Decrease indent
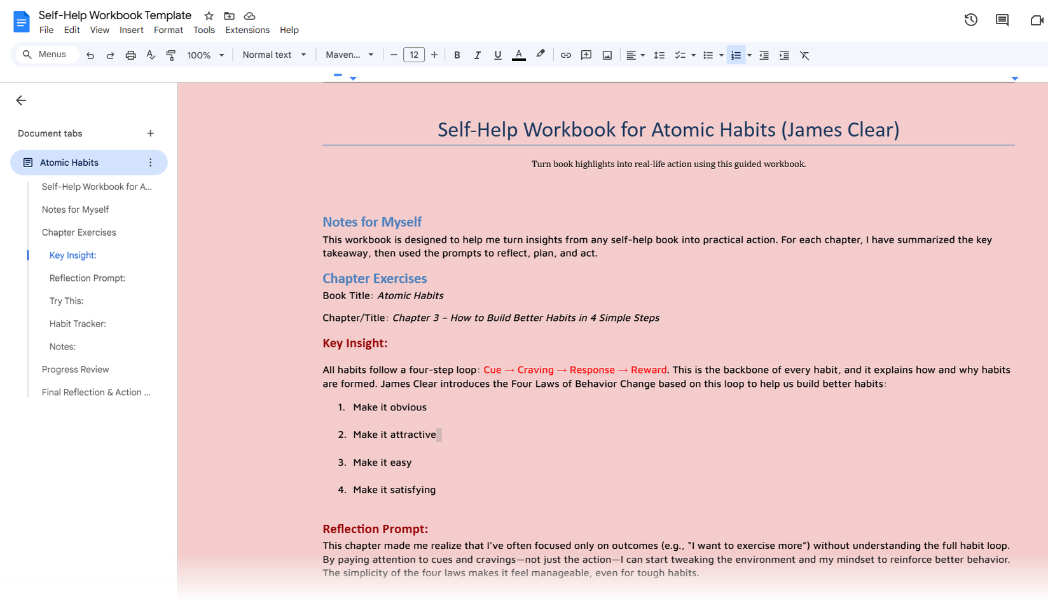The height and width of the screenshot is (601, 1048). (764, 55)
